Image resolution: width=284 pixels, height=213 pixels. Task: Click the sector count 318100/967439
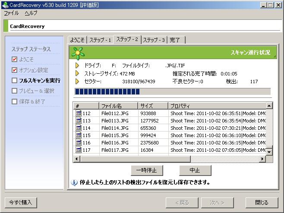coord(139,81)
